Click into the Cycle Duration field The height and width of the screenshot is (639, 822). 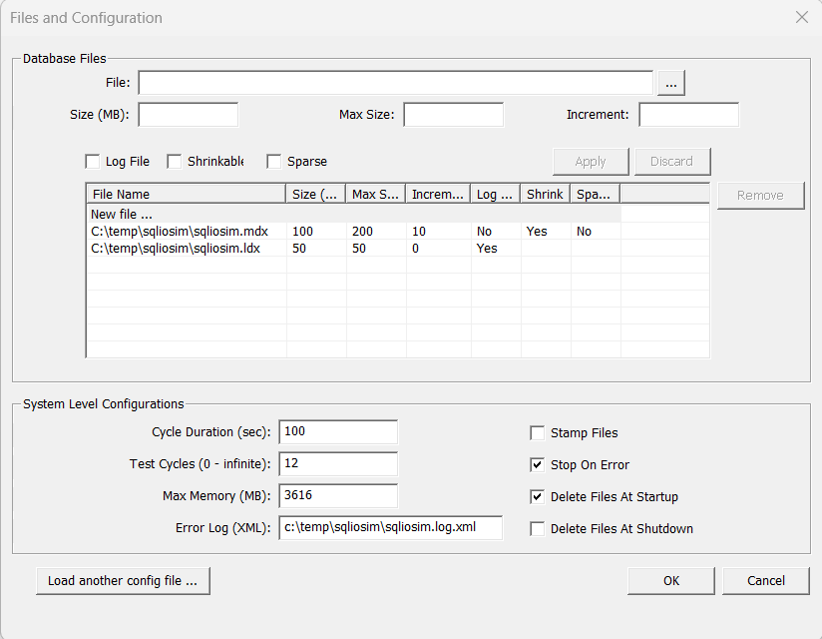pos(338,432)
